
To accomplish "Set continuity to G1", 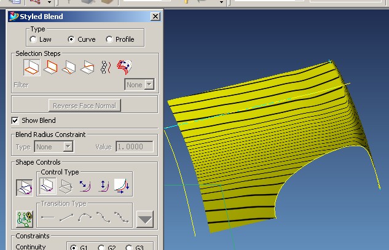I will 73,248.
